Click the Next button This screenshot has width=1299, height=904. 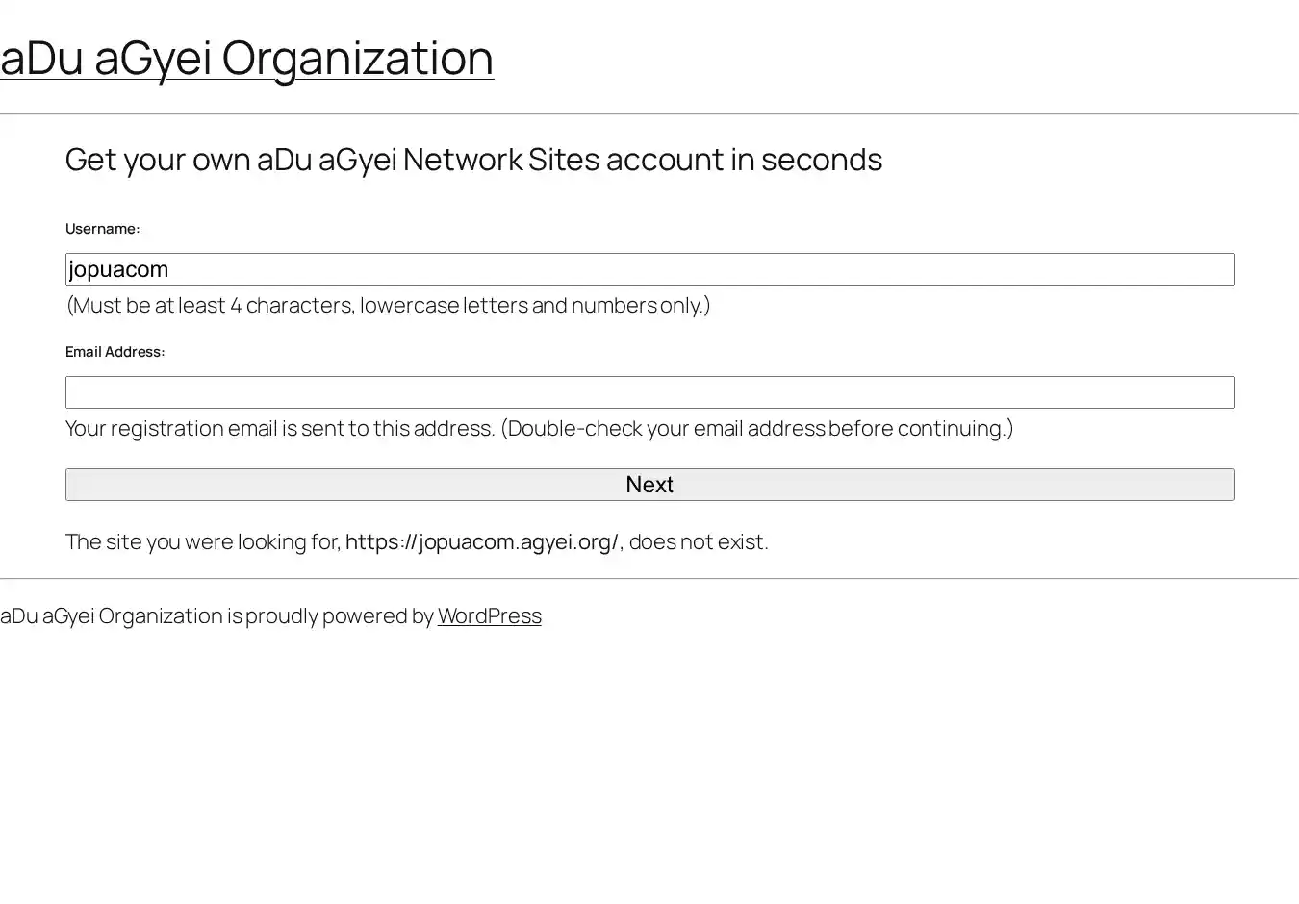649,485
